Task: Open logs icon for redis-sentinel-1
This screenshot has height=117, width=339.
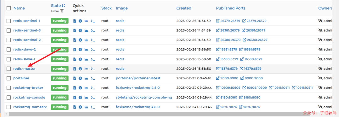Action: 75,21
